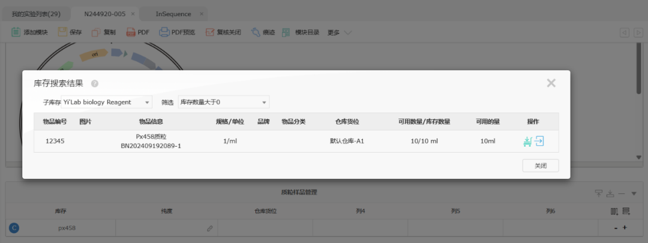Switch to the N244920-005 tab
This screenshot has width=648, height=243.
pos(104,14)
